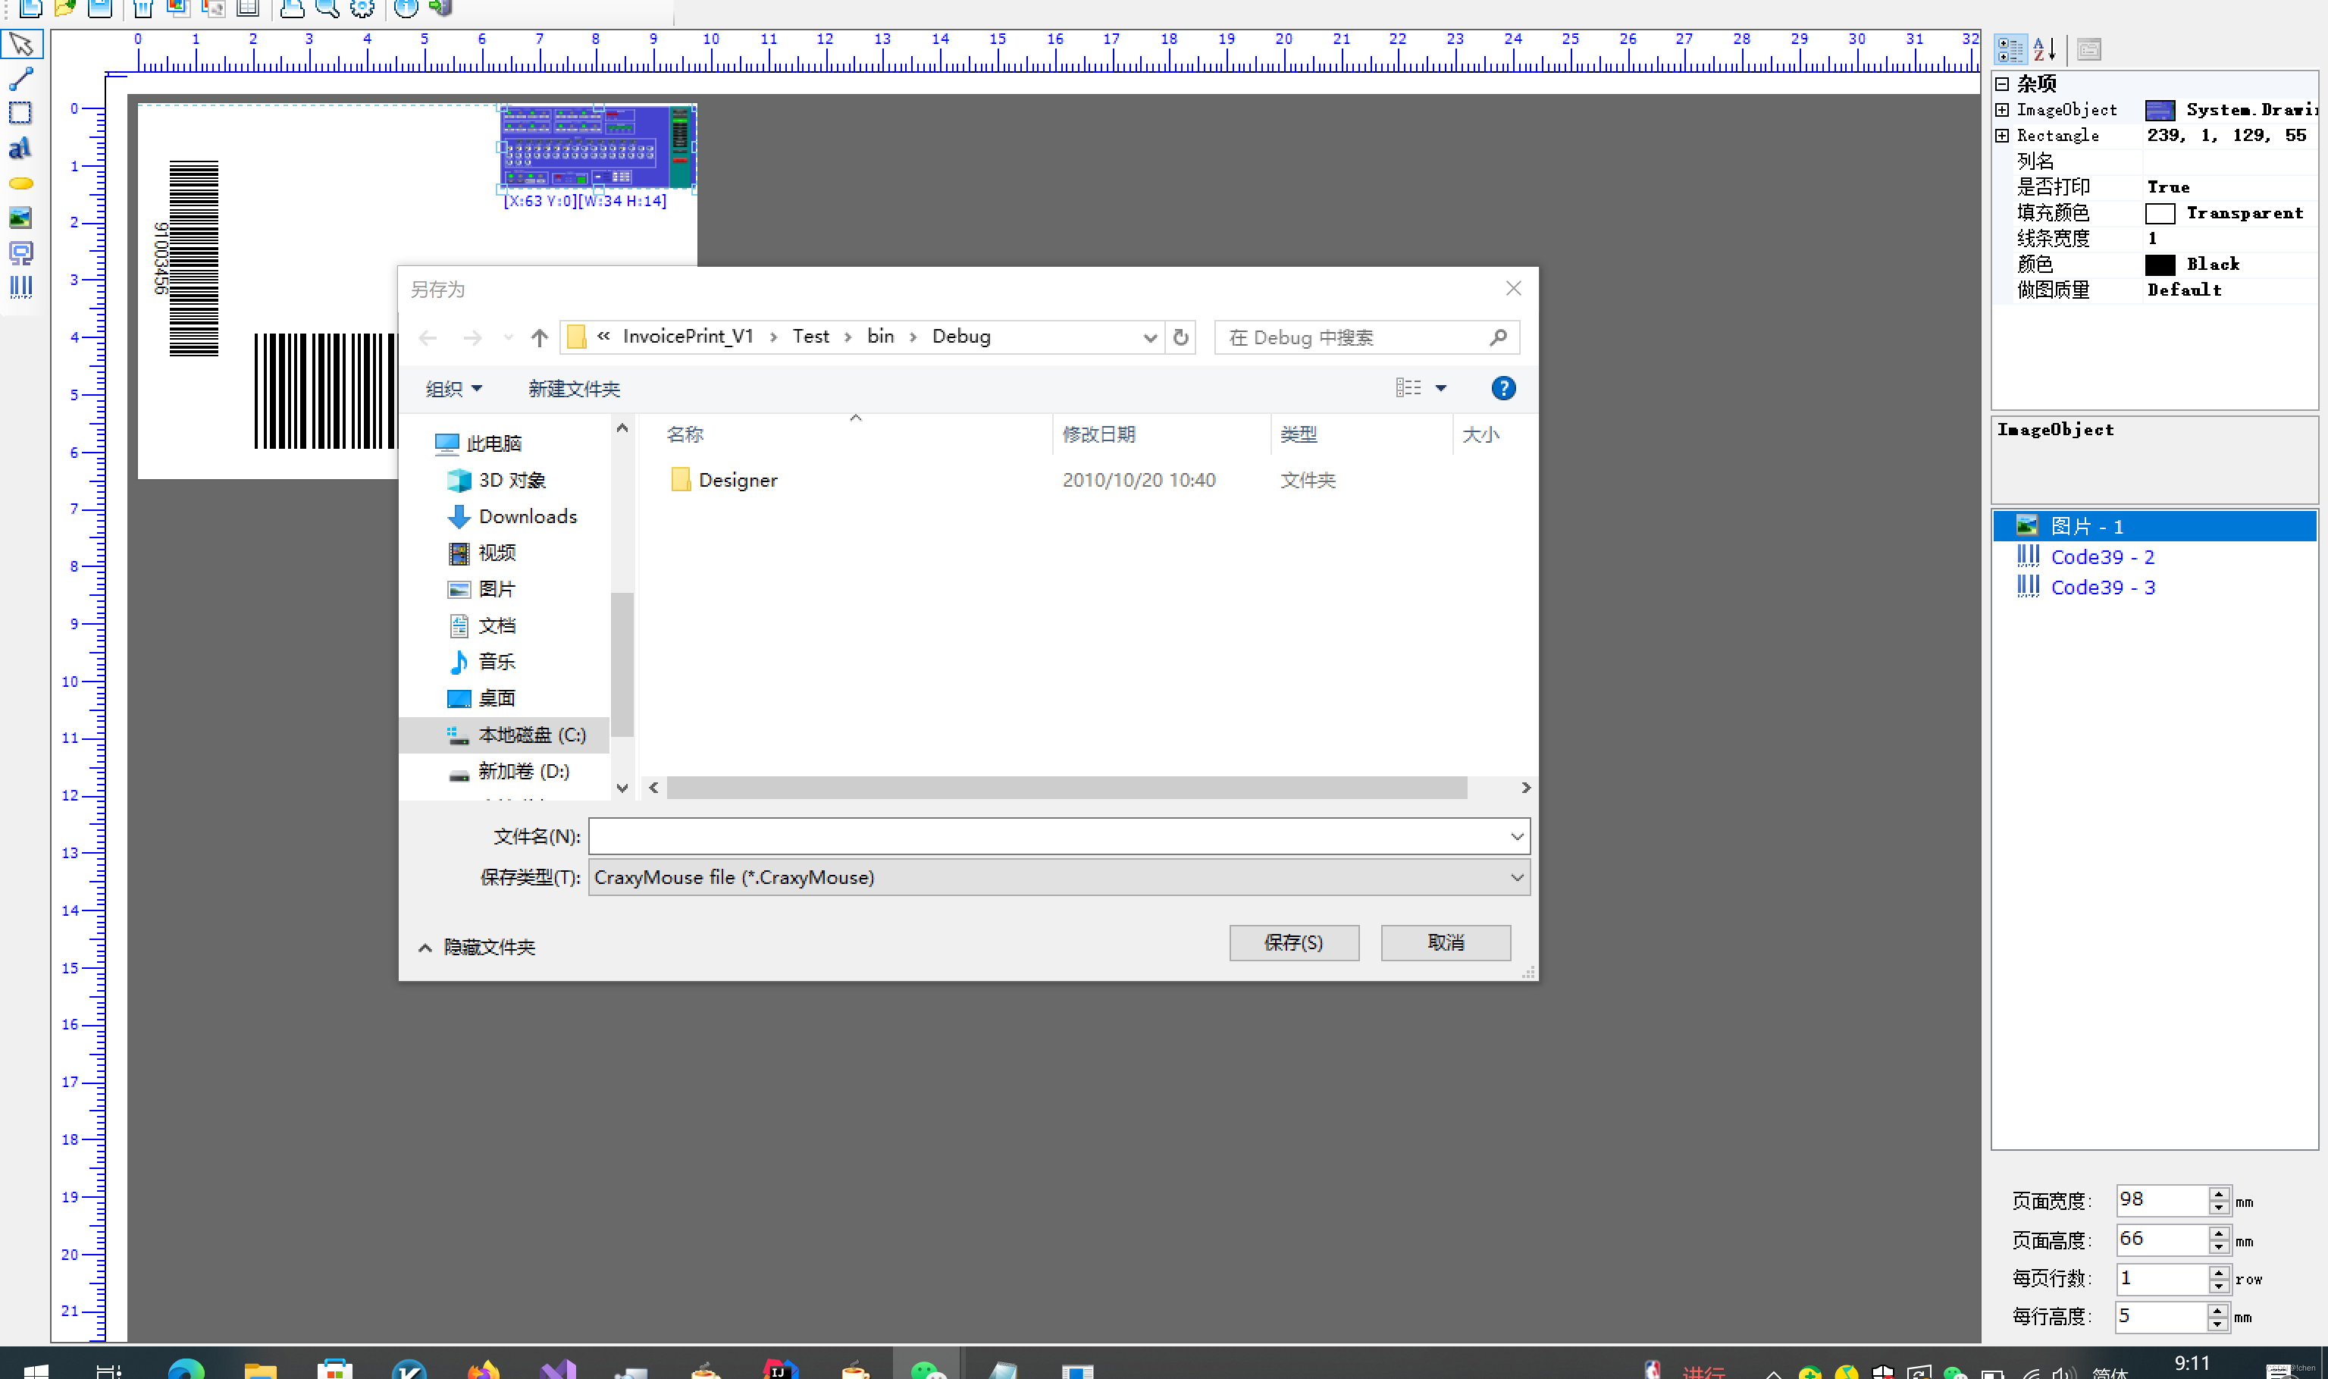Click the categorized view icon in properties
Viewport: 2328px width, 1379px height.
coord(2010,49)
